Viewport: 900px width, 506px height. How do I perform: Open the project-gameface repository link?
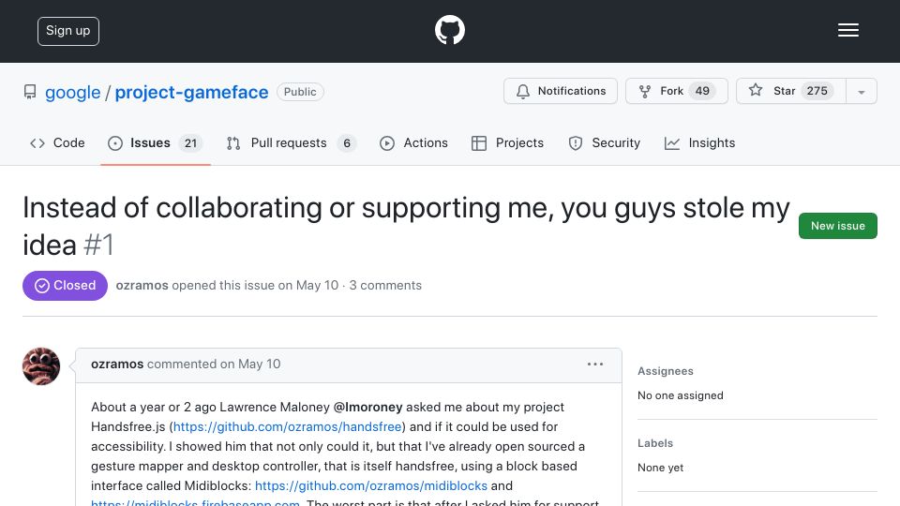point(191,92)
